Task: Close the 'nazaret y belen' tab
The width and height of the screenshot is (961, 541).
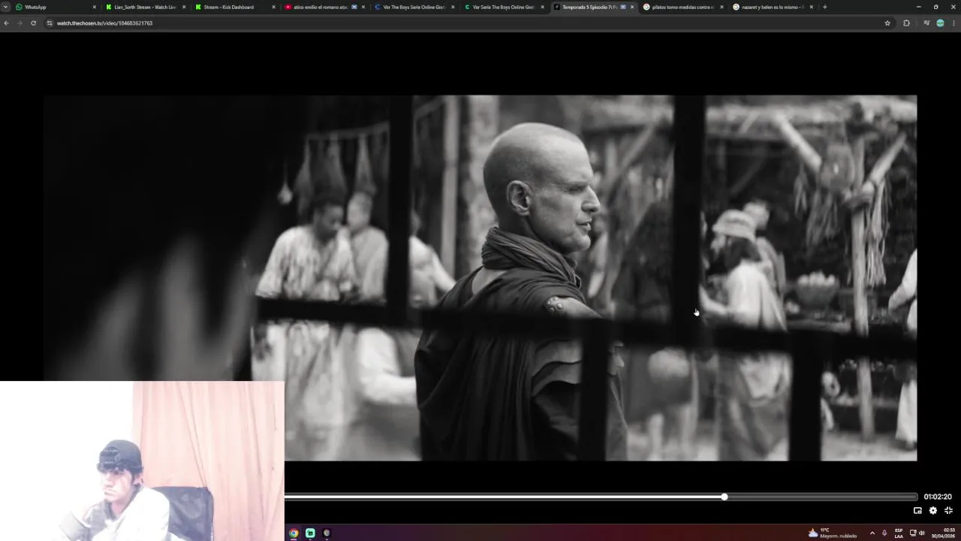Action: click(x=811, y=7)
